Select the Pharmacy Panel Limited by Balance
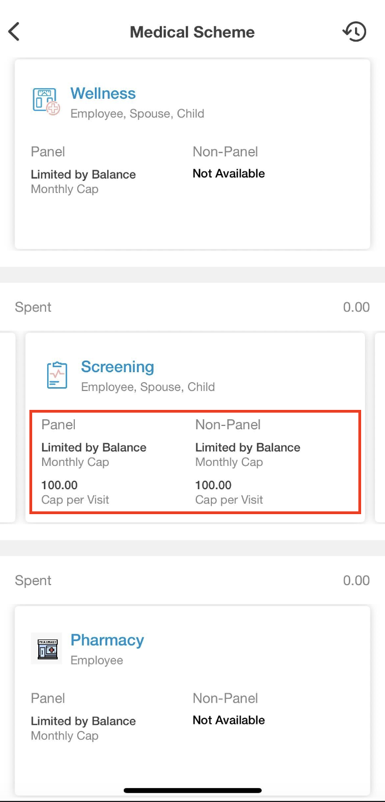Screen dimensions: 385x802 click(x=83, y=722)
